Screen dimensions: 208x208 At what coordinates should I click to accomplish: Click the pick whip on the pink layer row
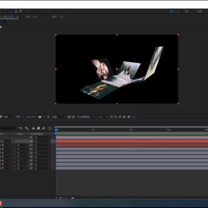click(x=31, y=138)
